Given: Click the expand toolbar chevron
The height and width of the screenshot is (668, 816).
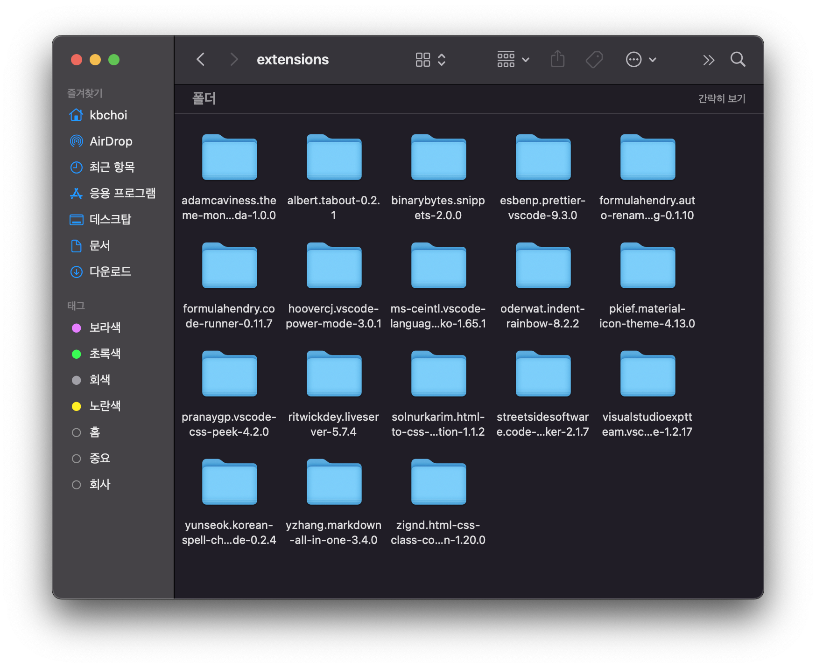Looking at the screenshot, I should tap(709, 59).
